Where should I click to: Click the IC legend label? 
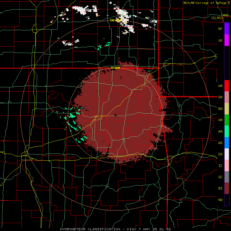point(220,166)
